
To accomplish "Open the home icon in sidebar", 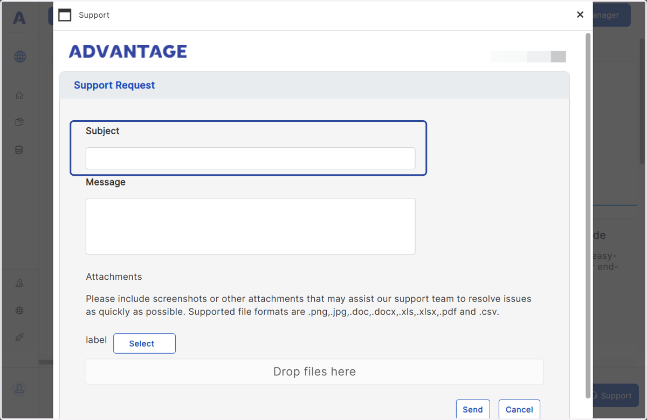I will (19, 95).
